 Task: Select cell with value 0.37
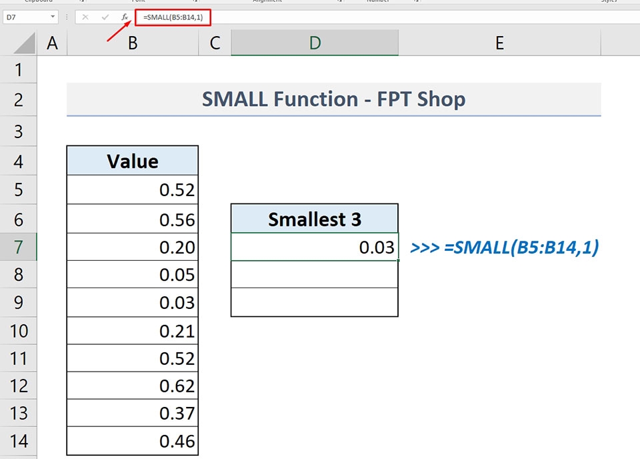(133, 413)
